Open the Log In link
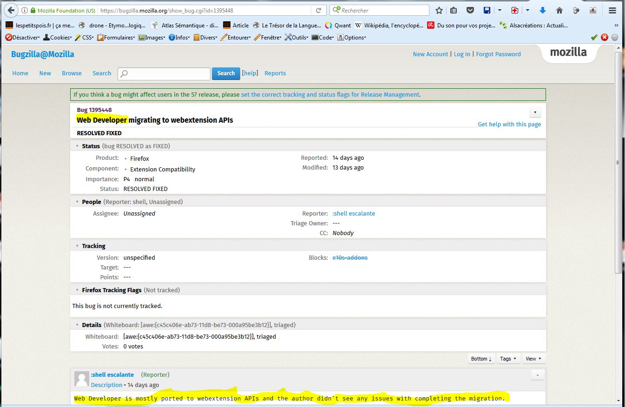This screenshot has width=625, height=407. tap(462, 54)
